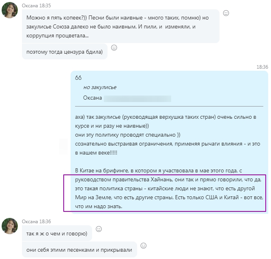React to the 'поэтому тогда цензура бдила' message

pos(114,48)
